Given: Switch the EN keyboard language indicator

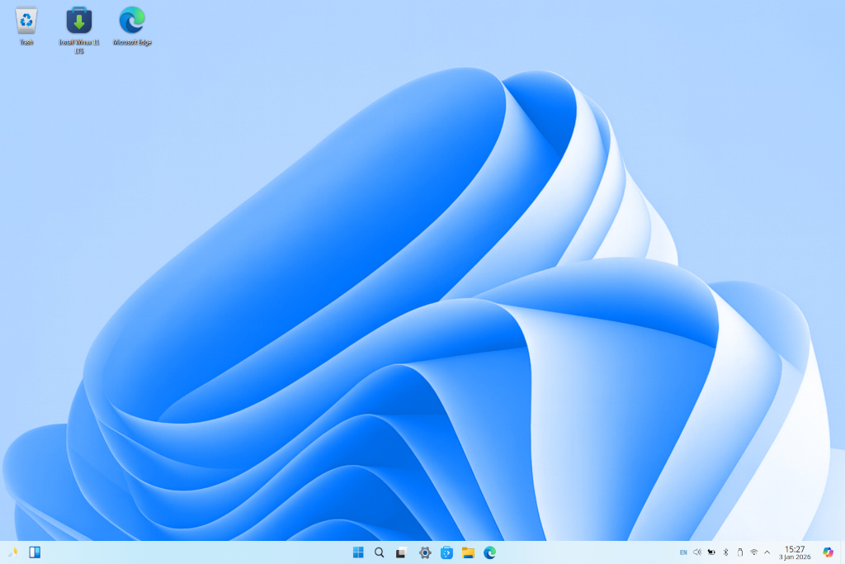Looking at the screenshot, I should pyautogui.click(x=683, y=552).
